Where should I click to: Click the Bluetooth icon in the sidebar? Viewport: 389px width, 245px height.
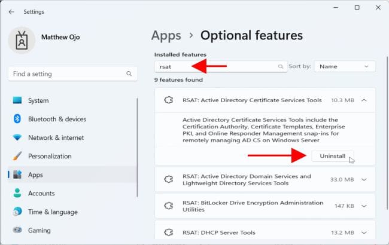pyautogui.click(x=17, y=119)
